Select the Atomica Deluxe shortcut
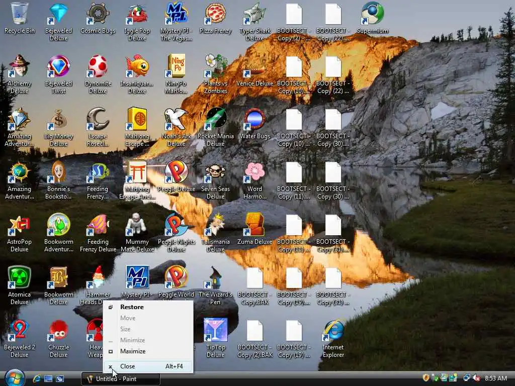This screenshot has height=386, width=515. pos(20,286)
